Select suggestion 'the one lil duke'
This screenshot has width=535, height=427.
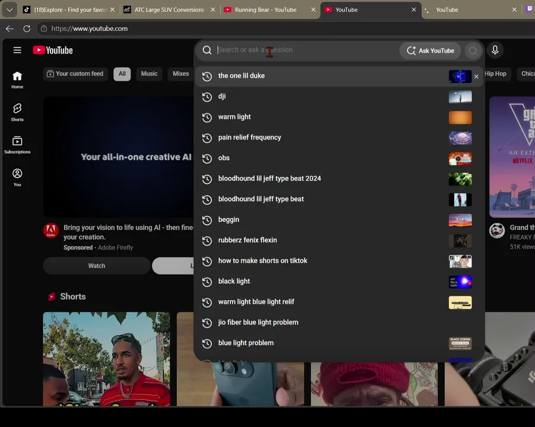pos(339,76)
